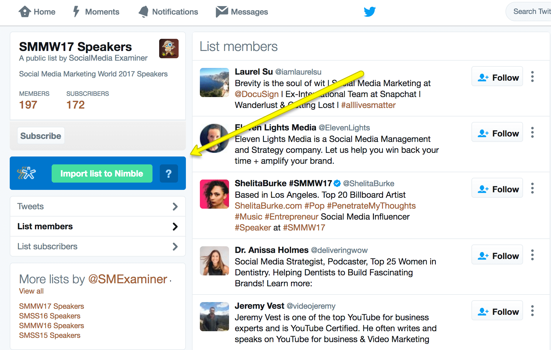Follow ShelitaBurke
This screenshot has width=551, height=350.
pos(497,189)
